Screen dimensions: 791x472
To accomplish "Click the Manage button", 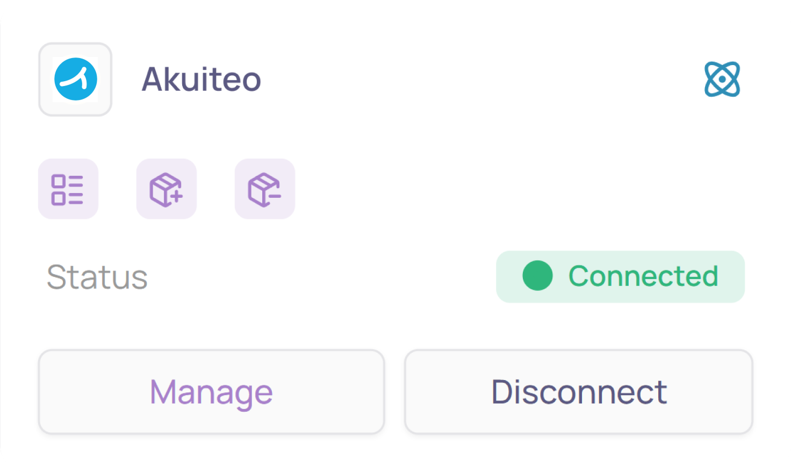I will pyautogui.click(x=211, y=391).
